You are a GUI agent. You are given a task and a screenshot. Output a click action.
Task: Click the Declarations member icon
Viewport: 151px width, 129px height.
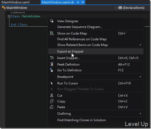[x=120, y=8]
